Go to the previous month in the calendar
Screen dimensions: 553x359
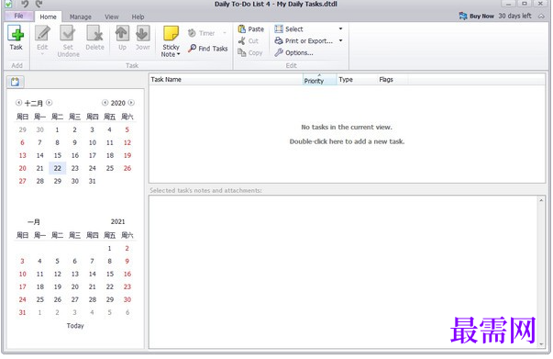(18, 103)
